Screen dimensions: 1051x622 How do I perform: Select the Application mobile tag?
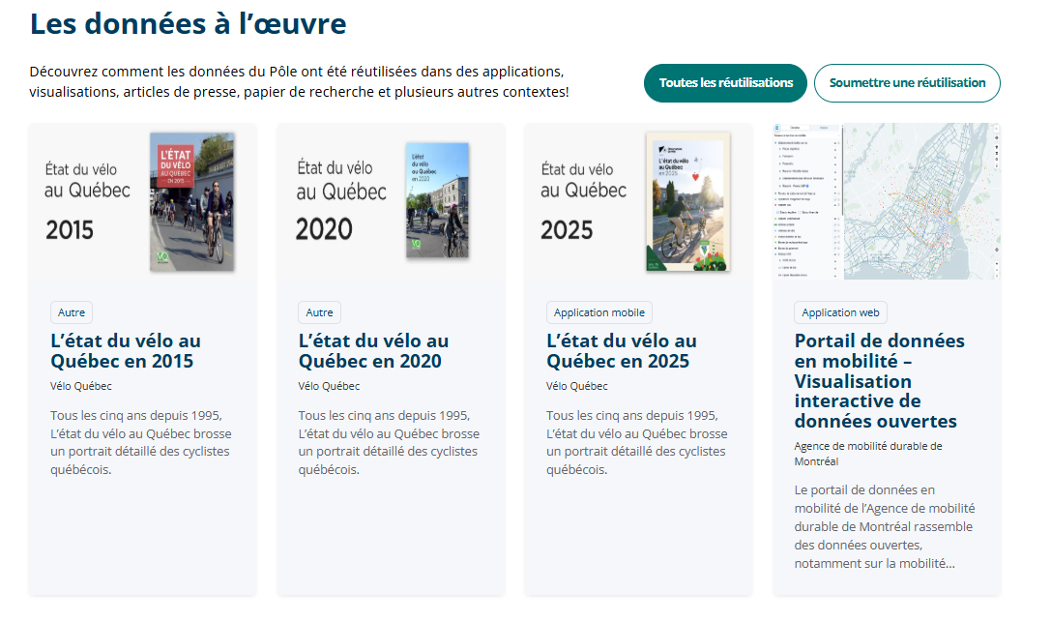click(x=598, y=312)
